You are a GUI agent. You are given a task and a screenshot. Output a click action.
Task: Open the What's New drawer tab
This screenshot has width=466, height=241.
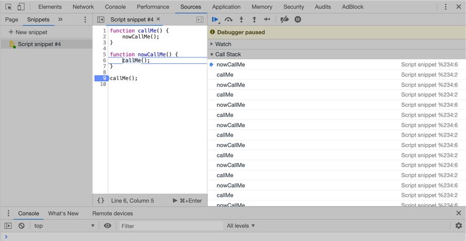(63, 214)
